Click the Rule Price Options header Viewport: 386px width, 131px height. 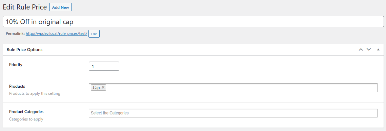pyautogui.click(x=25, y=50)
